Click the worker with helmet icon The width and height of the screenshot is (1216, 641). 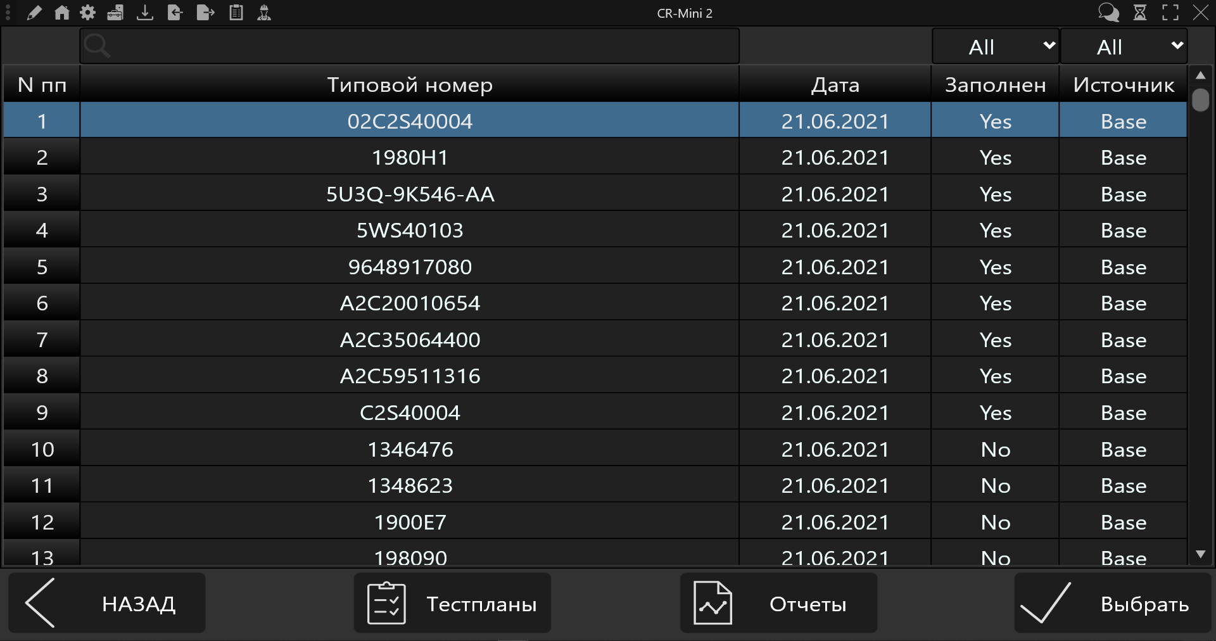point(264,13)
